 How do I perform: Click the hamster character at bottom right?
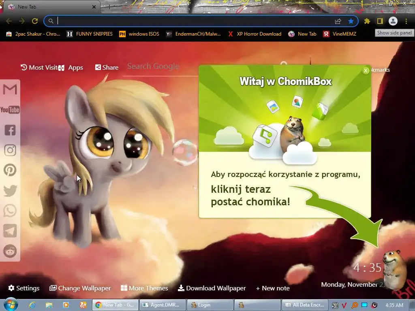coord(394,270)
